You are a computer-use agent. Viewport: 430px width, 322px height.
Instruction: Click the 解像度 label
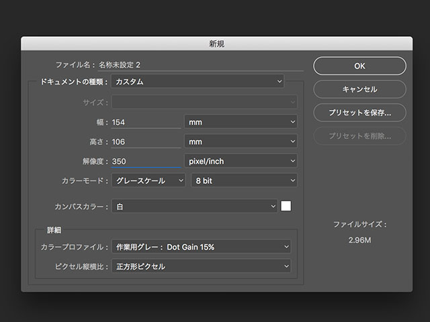tap(95, 161)
